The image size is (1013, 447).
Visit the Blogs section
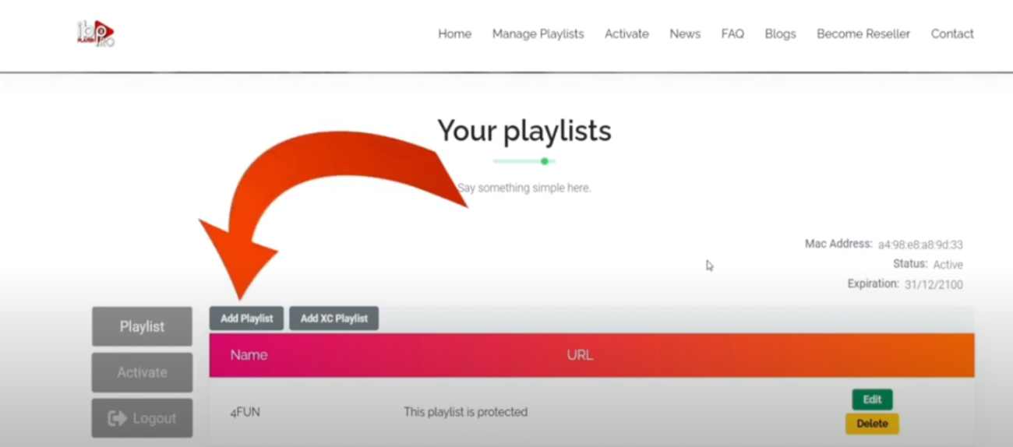coord(780,33)
